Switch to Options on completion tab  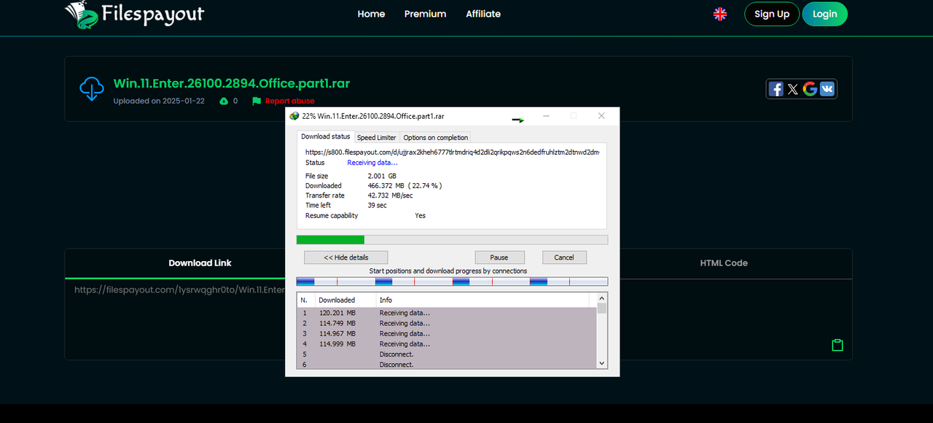(x=436, y=137)
